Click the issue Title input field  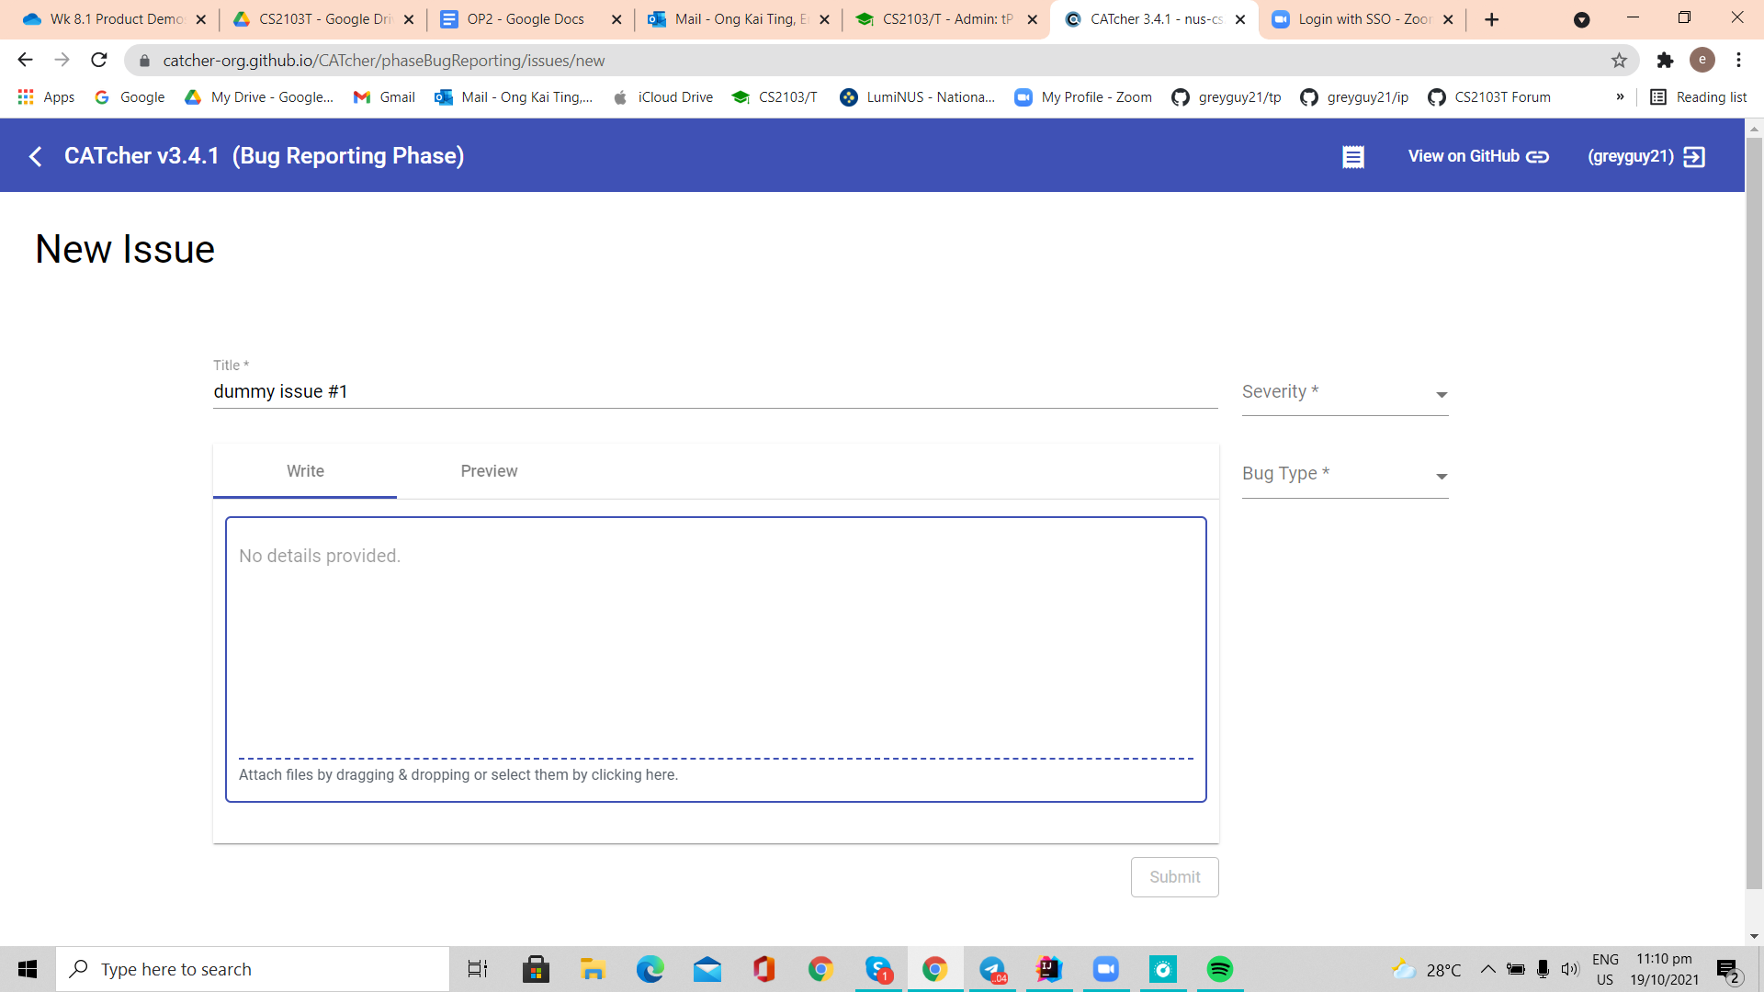pyautogui.click(x=715, y=392)
